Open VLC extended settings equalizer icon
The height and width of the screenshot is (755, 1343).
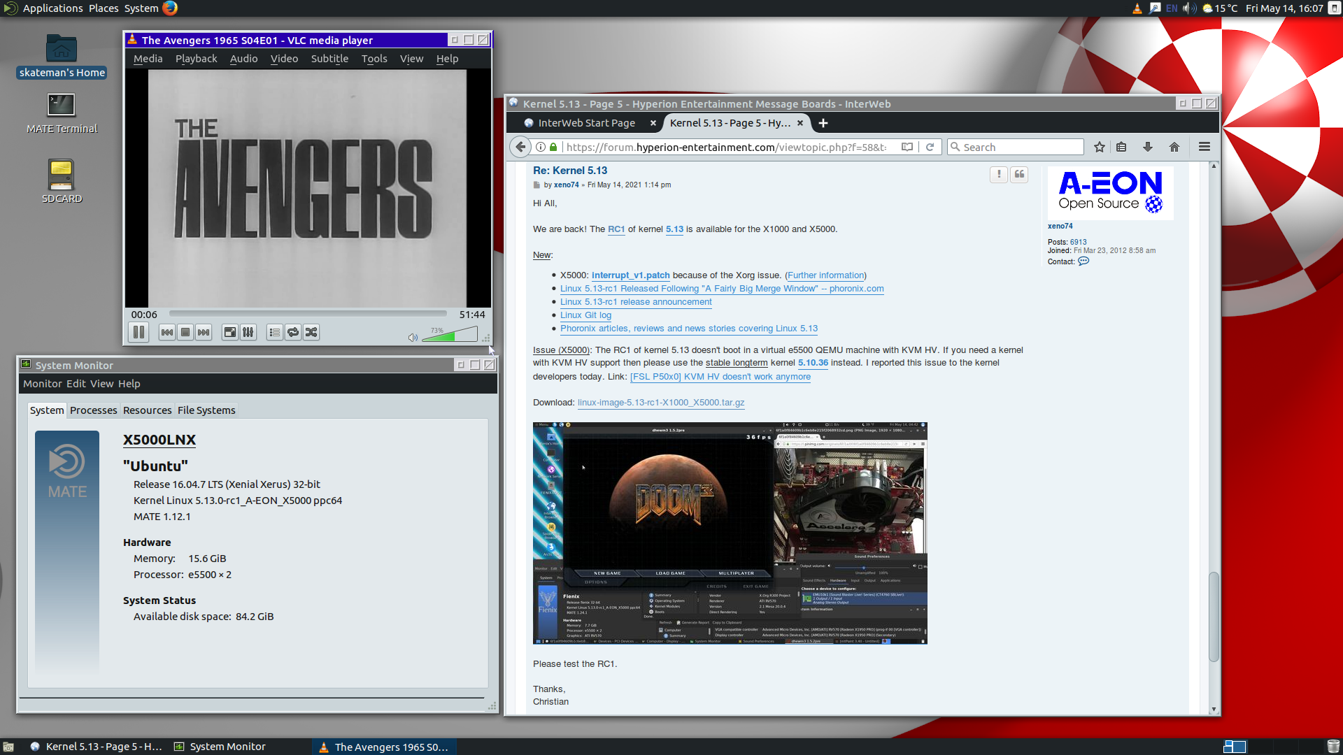coord(248,333)
